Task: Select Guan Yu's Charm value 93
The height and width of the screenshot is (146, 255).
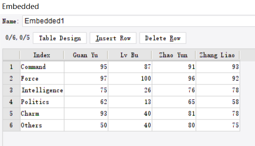Action: pyautogui.click(x=86, y=114)
